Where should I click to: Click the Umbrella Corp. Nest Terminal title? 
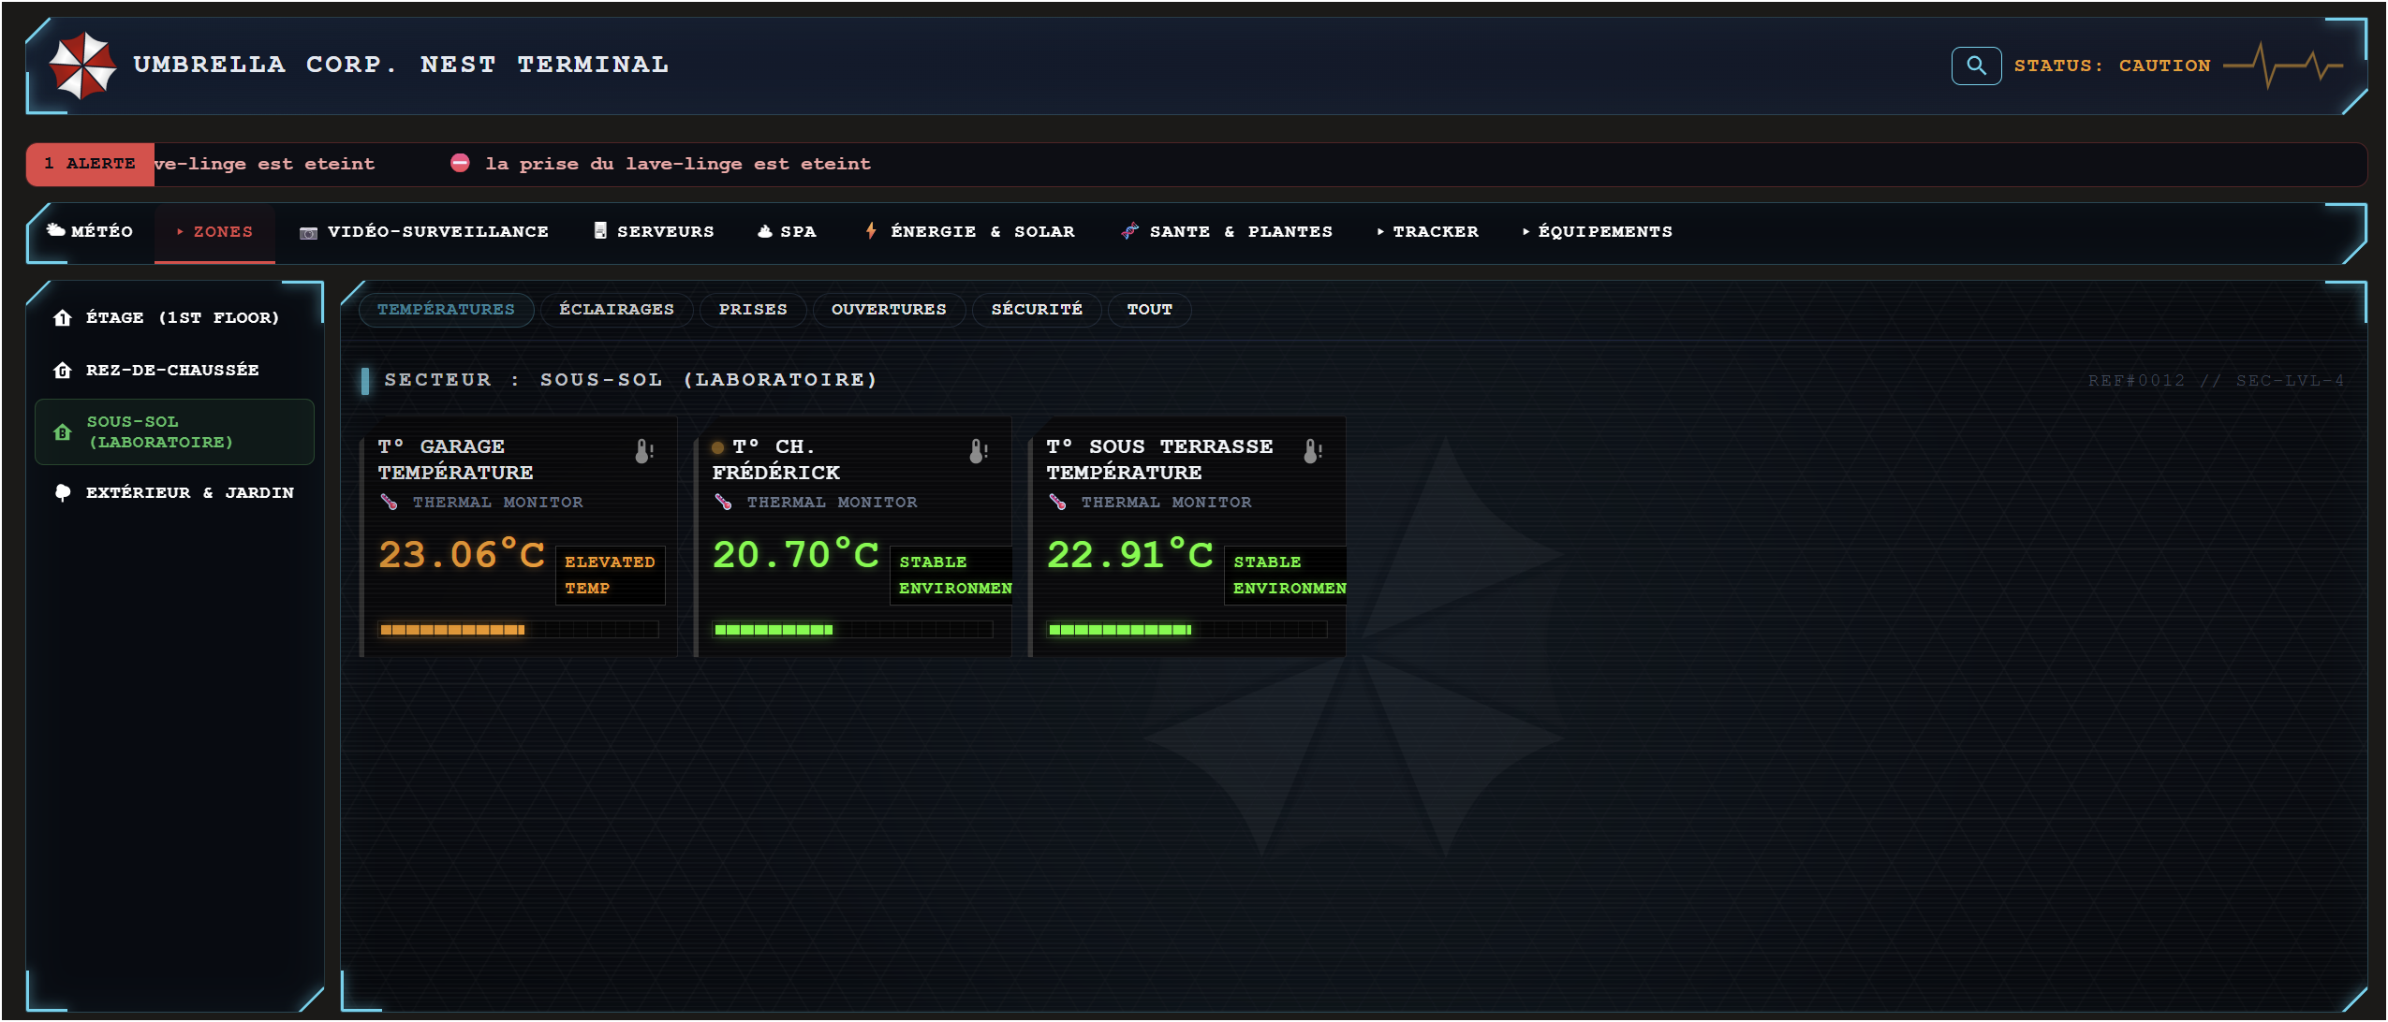point(401,65)
